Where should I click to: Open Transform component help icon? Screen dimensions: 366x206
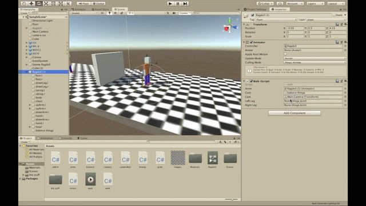[337, 24]
